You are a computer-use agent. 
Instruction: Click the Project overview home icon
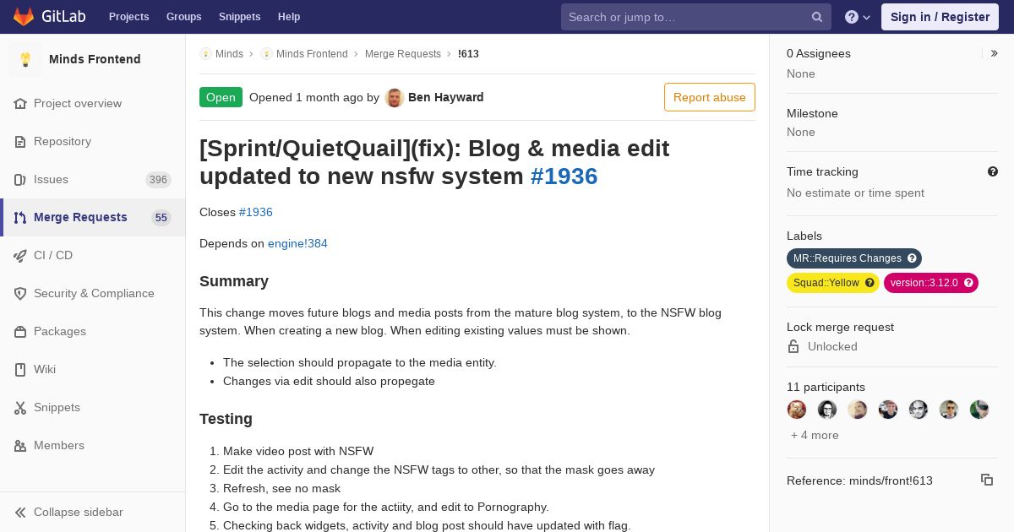point(20,103)
